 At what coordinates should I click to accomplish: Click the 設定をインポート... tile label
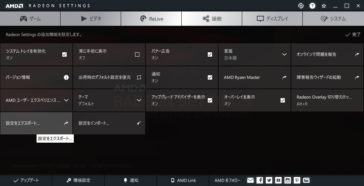point(94,123)
